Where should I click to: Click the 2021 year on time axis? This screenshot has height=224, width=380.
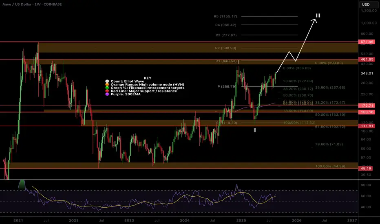click(x=18, y=220)
